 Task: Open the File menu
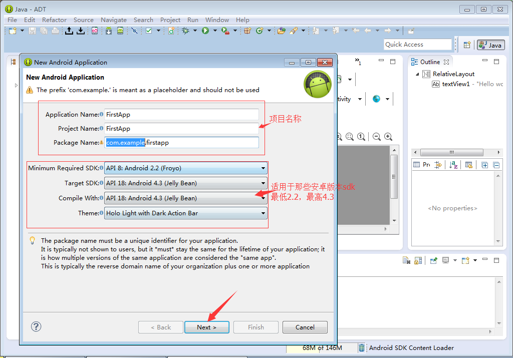point(12,20)
